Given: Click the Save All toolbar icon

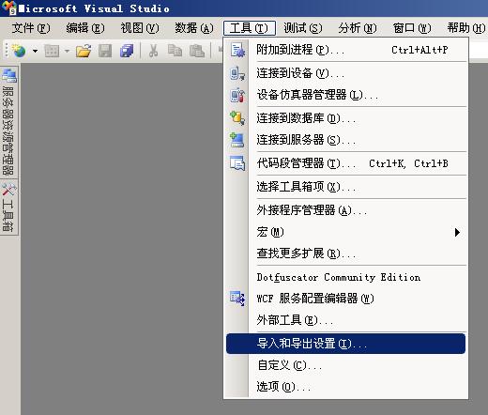Looking at the screenshot, I should pyautogui.click(x=127, y=51).
